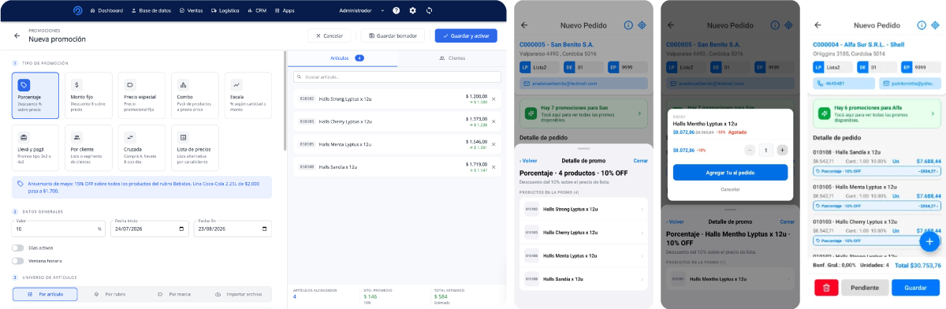Select the Cruzada promotion type card
Viewport: 946px width, 309px height.
point(142,148)
